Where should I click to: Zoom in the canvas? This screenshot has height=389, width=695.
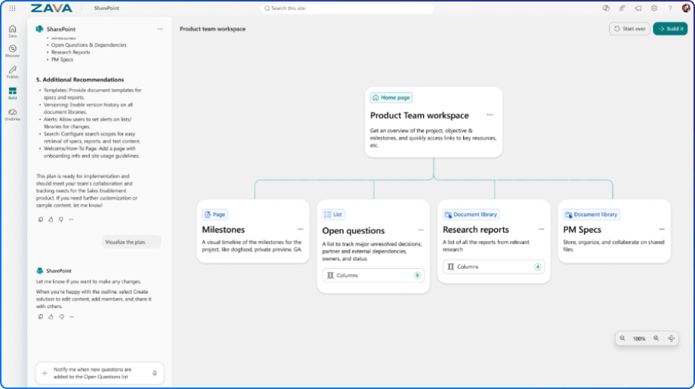(x=656, y=338)
